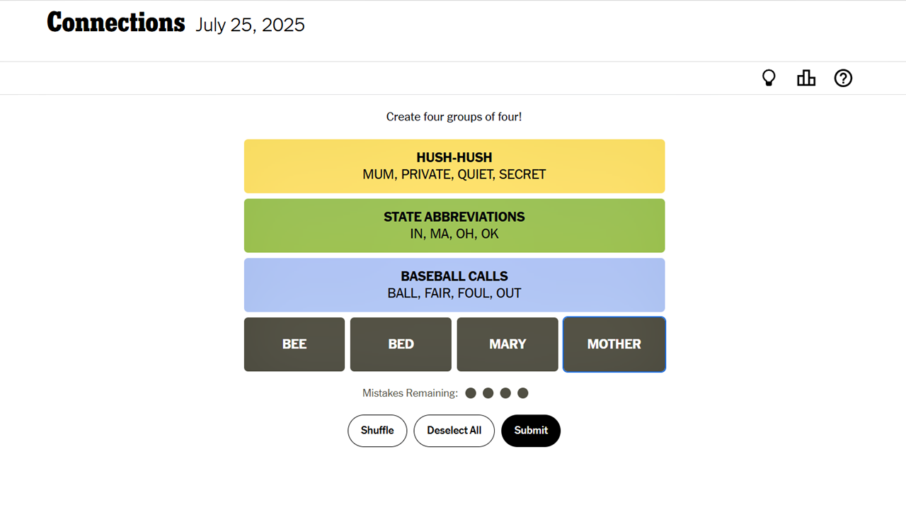Click the Connections logo title

115,23
